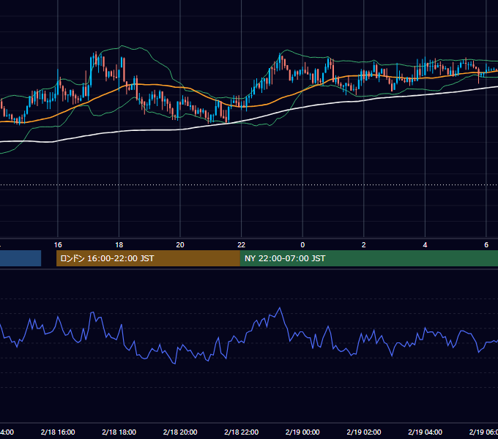Click the 16 hour label on the upper axis
The image size is (498, 439).
(58, 245)
